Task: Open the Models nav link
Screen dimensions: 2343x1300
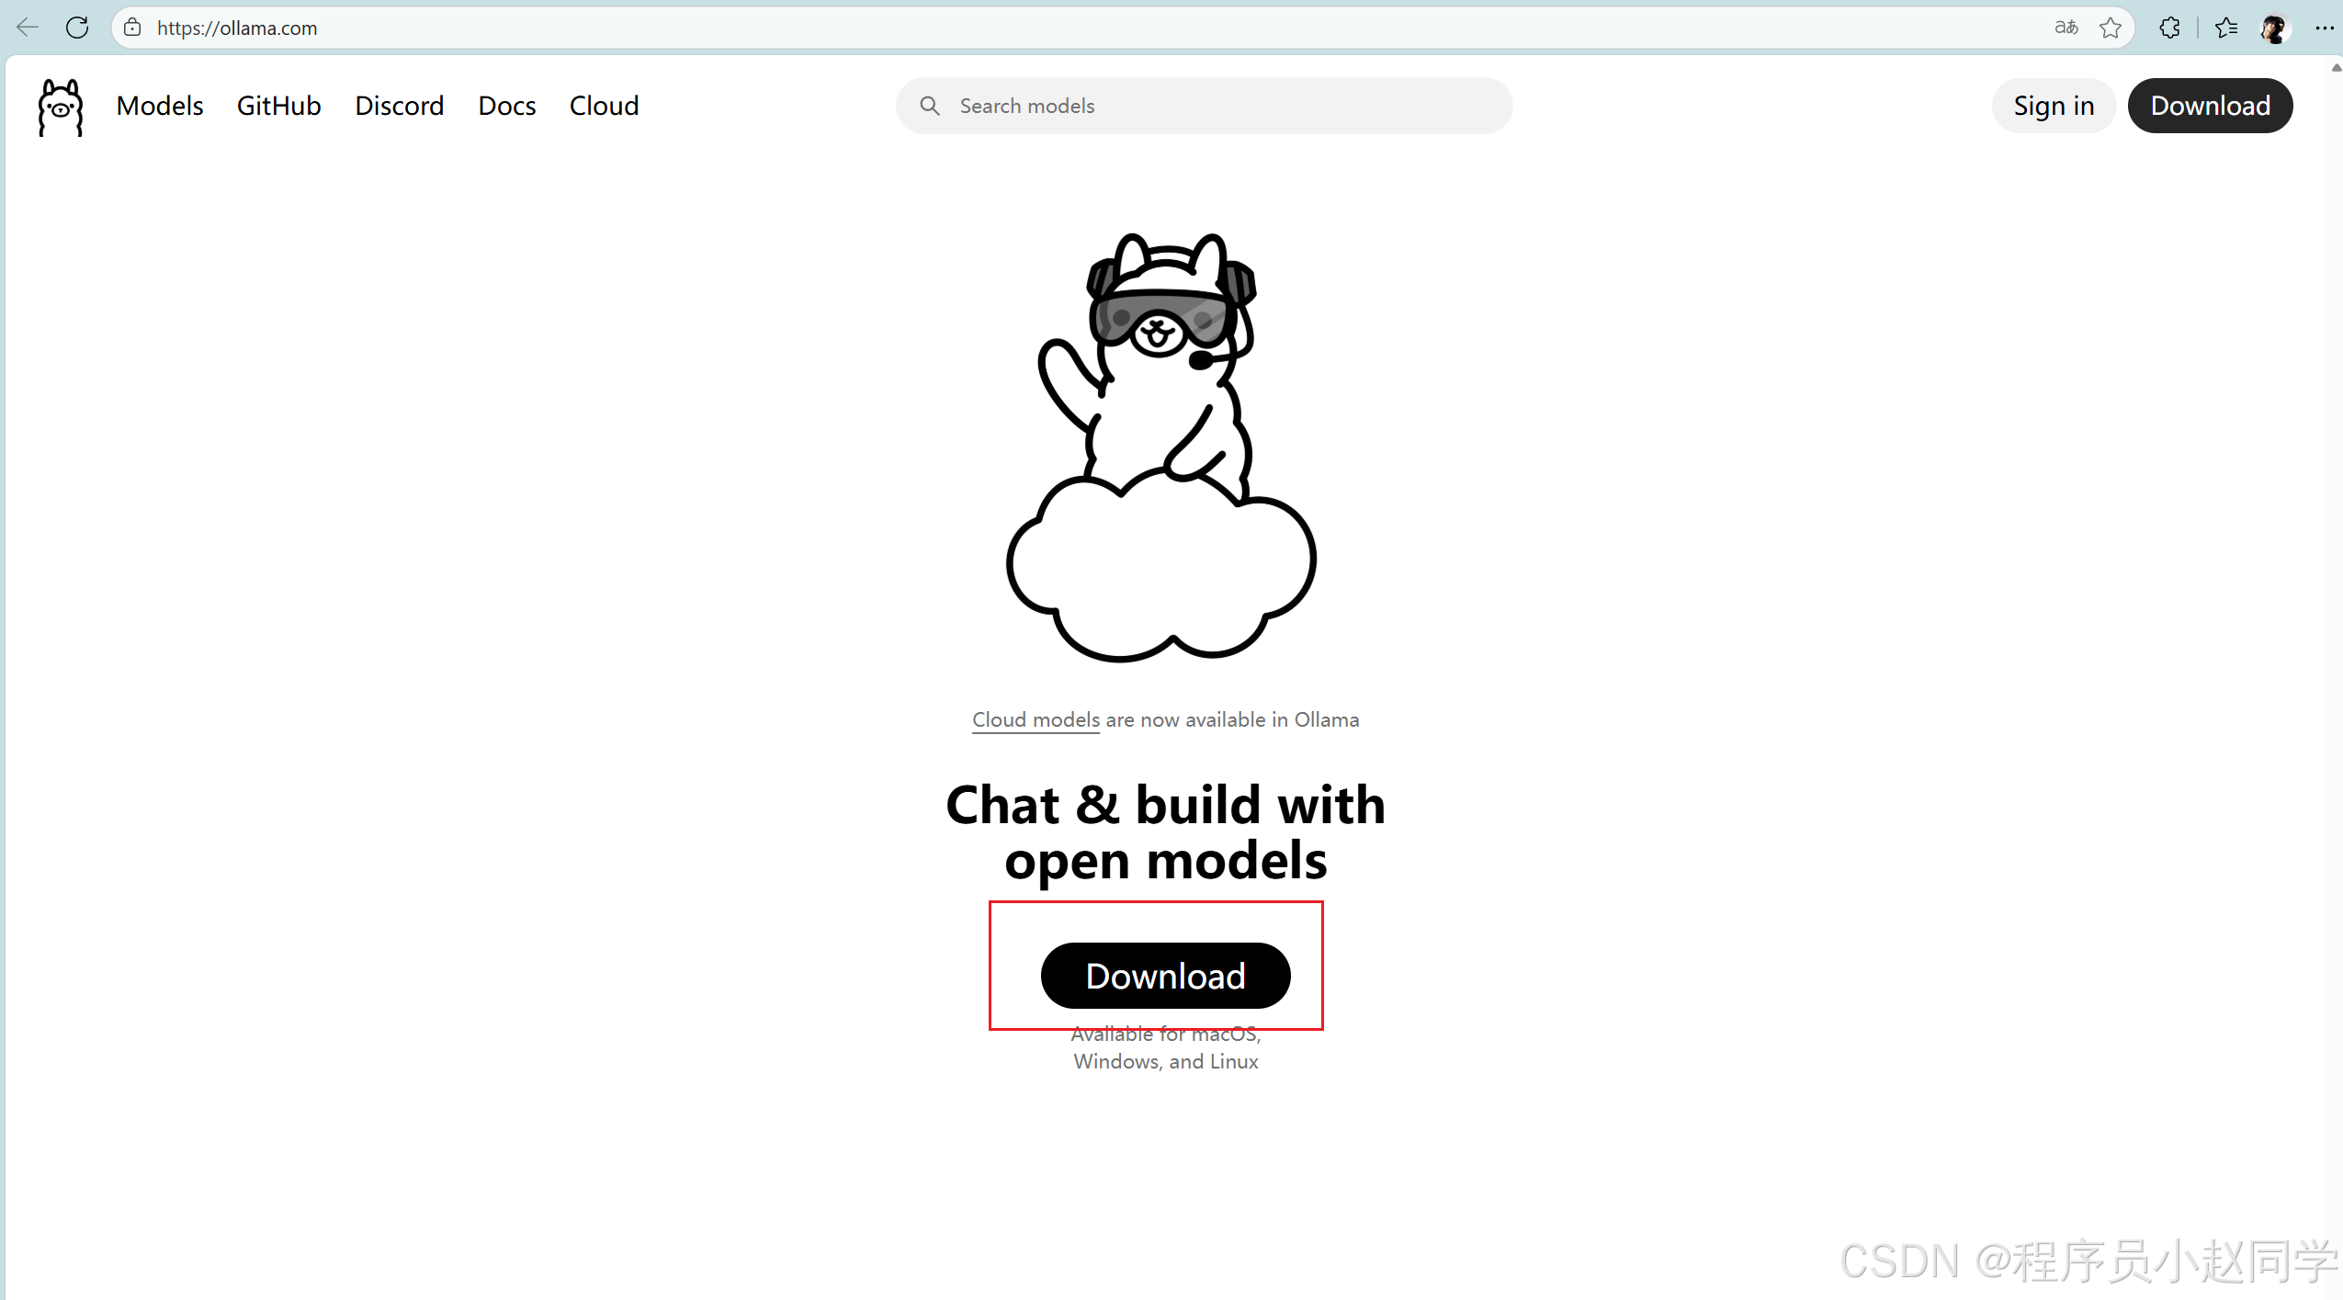Action: click(x=160, y=106)
